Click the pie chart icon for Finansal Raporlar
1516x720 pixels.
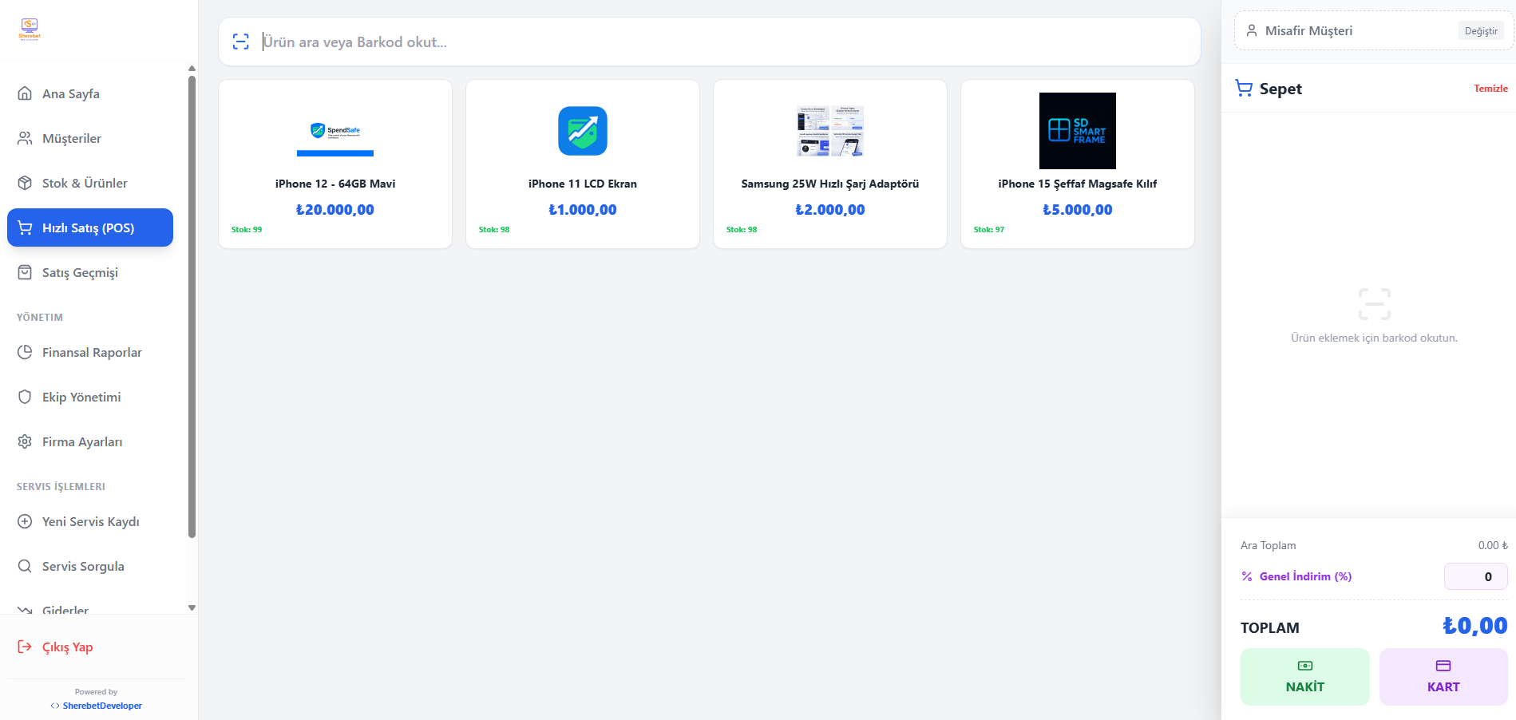(x=25, y=352)
